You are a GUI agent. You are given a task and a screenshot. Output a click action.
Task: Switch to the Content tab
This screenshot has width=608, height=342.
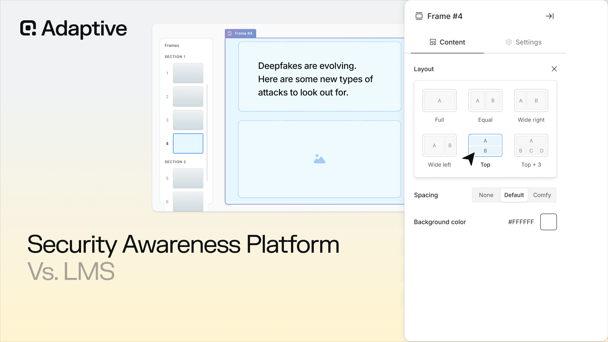[x=447, y=42]
